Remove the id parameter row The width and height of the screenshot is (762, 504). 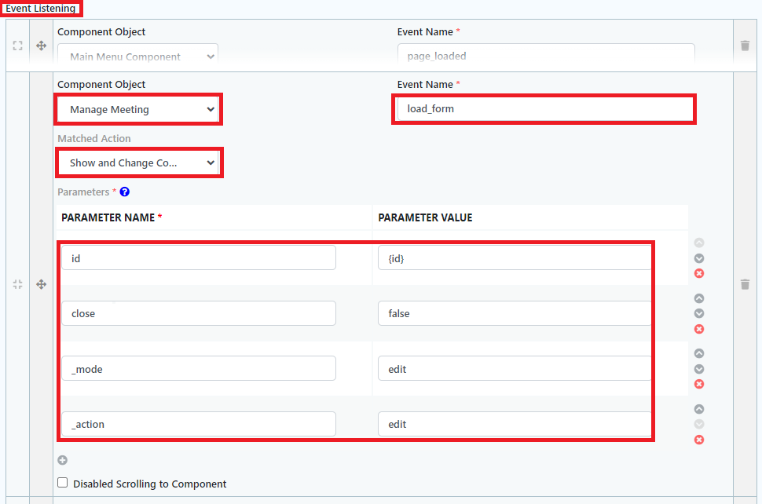699,273
